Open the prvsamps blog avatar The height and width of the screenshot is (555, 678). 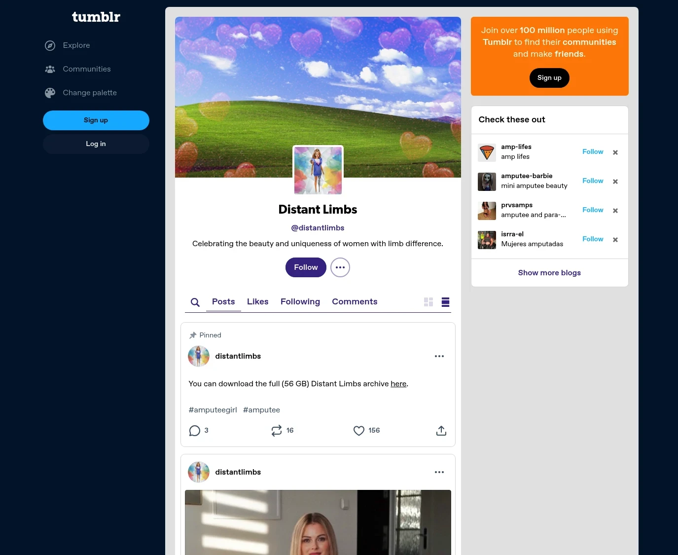(487, 211)
